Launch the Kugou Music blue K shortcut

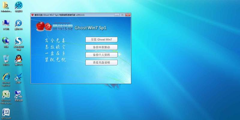19,23
